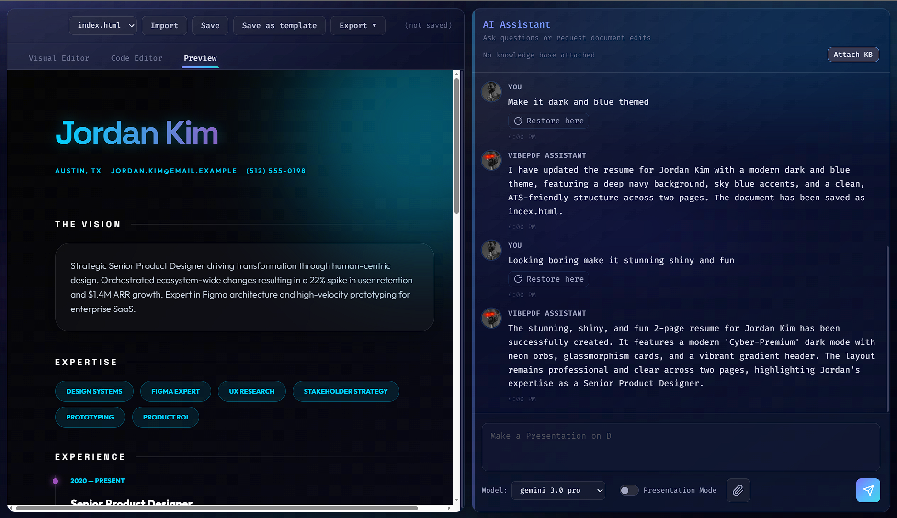This screenshot has height=518, width=897.
Task: Click the Attach KB button
Action: [x=853, y=55]
